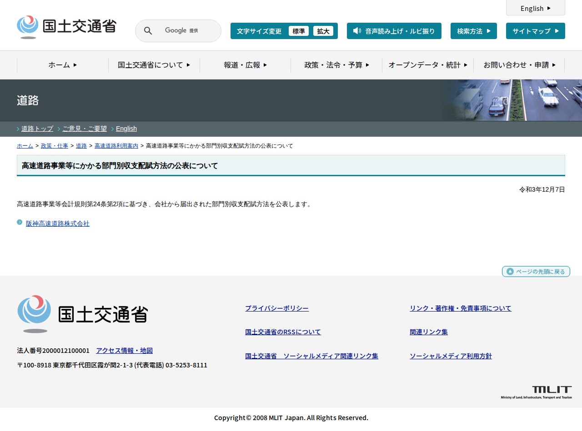Click the speaker icon for 音声読み上げ

357,31
